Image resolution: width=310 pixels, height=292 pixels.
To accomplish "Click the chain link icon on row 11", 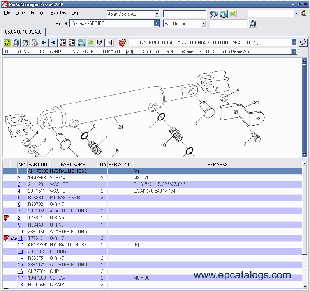I will coord(14,238).
